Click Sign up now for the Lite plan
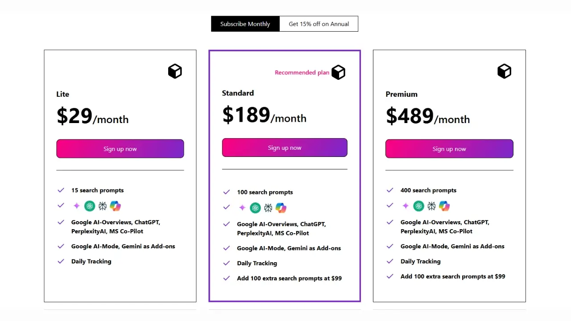This screenshot has height=321, width=571. point(120,148)
